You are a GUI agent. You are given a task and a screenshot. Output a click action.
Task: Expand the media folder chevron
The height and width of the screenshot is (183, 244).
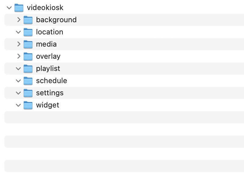click(x=19, y=44)
